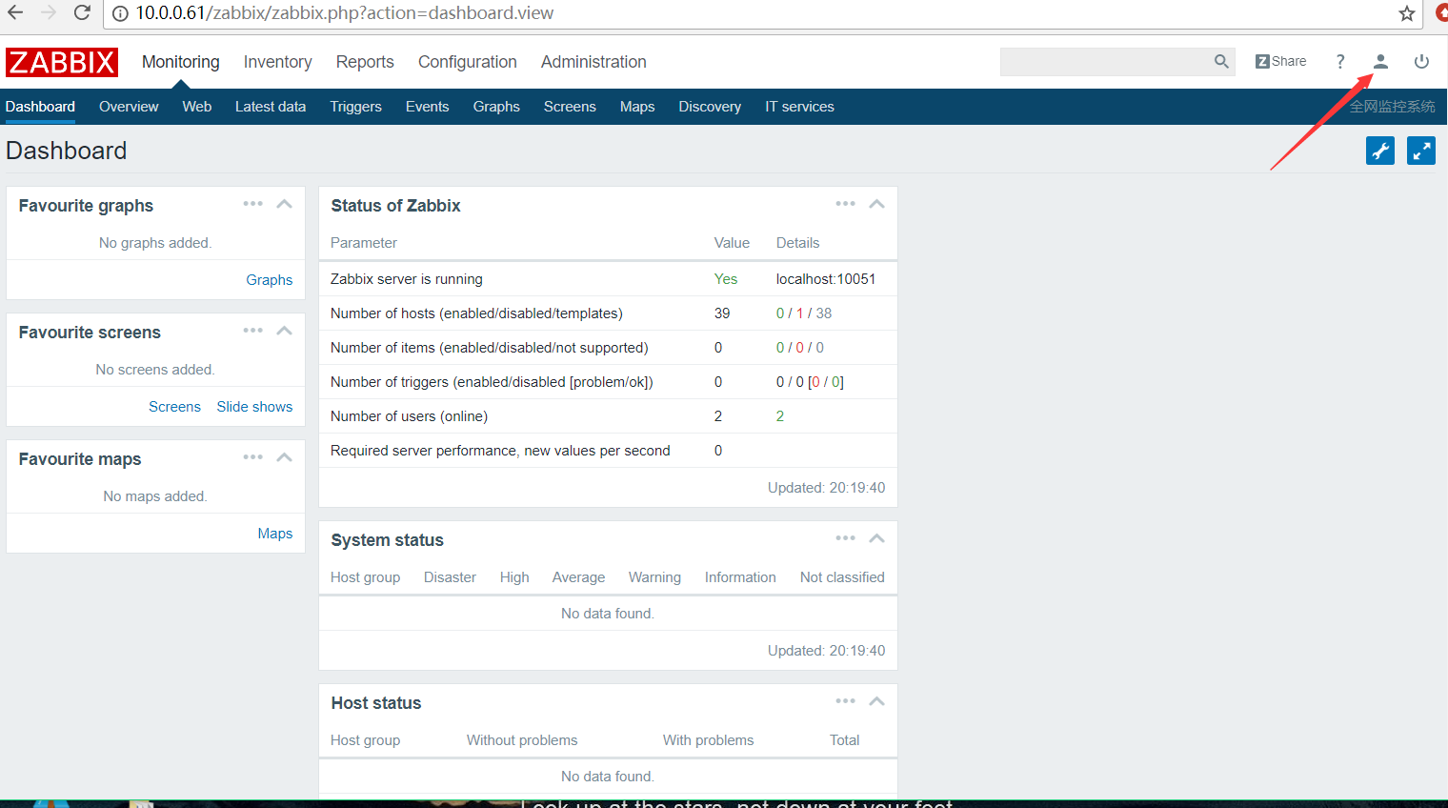
Task: Switch to the Graphs submenu tab
Action: (x=496, y=107)
